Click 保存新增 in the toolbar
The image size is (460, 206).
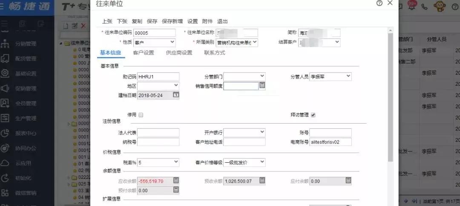point(172,21)
